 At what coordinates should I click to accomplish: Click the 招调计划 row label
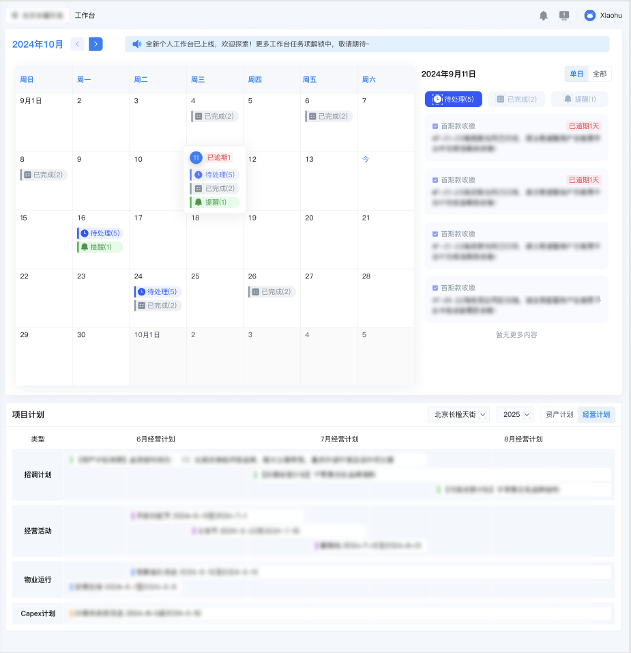tap(38, 475)
